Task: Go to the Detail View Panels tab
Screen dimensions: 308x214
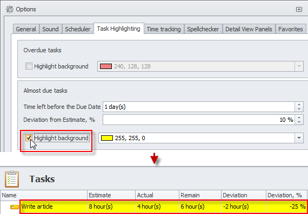Action: (x=249, y=29)
